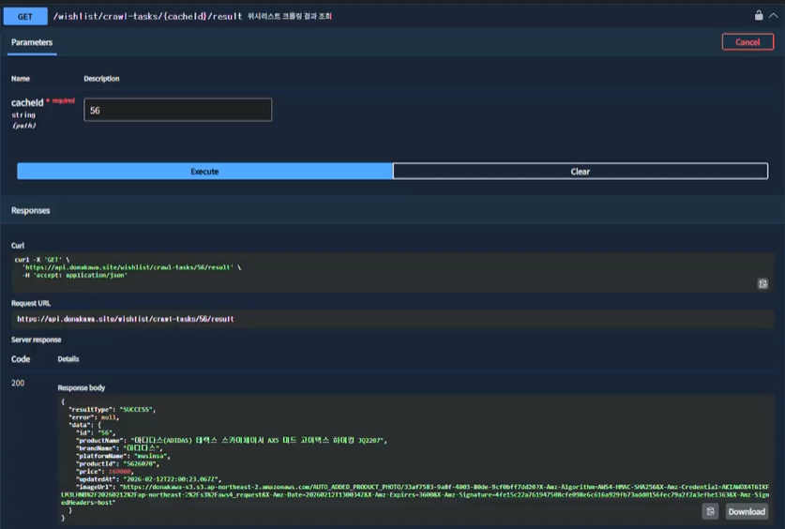Viewport: 785px width, 529px height.
Task: Click the "updatedAt" timestamp line
Action: (x=149, y=479)
